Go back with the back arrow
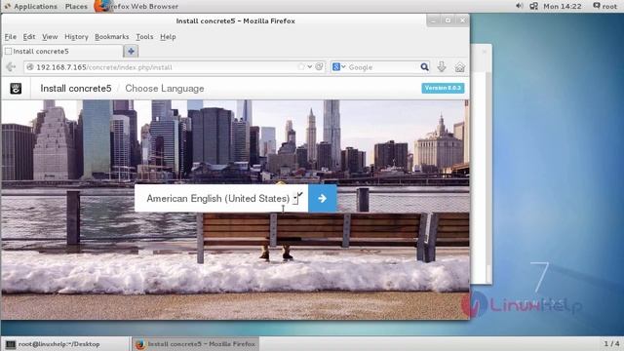 (x=11, y=67)
